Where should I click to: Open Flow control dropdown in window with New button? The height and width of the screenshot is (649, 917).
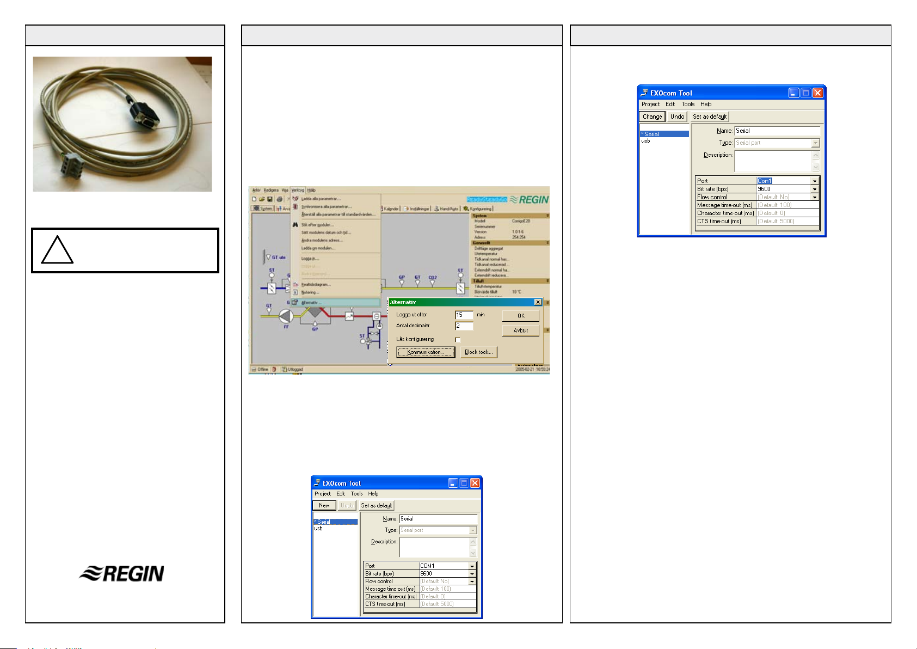click(472, 581)
